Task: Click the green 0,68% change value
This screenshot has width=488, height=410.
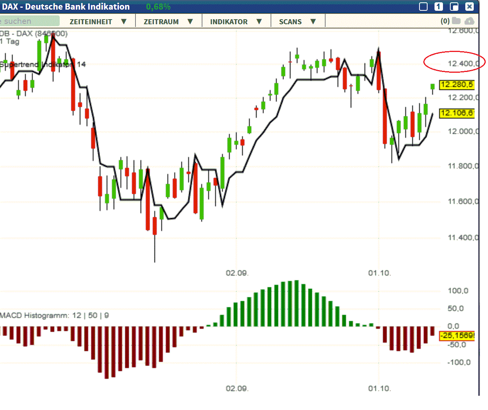Action: (159, 7)
